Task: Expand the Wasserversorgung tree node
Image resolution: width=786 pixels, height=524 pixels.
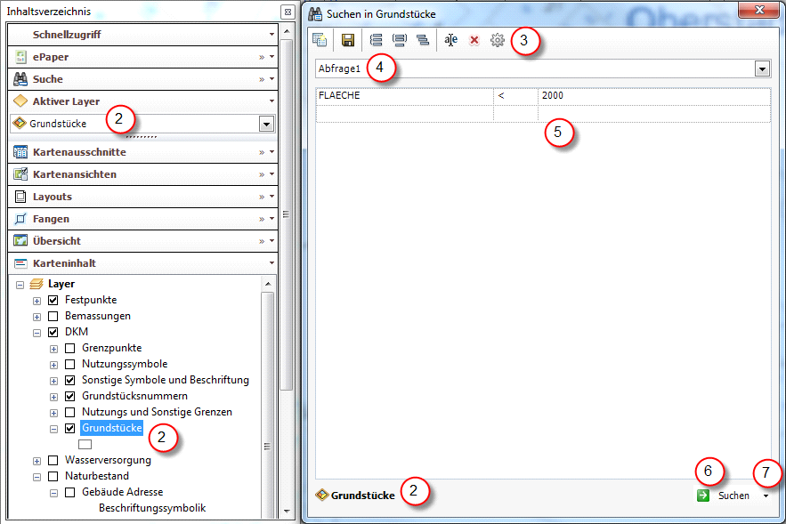Action: (36, 461)
